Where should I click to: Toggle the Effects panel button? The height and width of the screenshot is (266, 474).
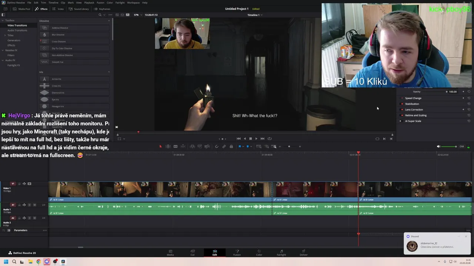[41, 9]
